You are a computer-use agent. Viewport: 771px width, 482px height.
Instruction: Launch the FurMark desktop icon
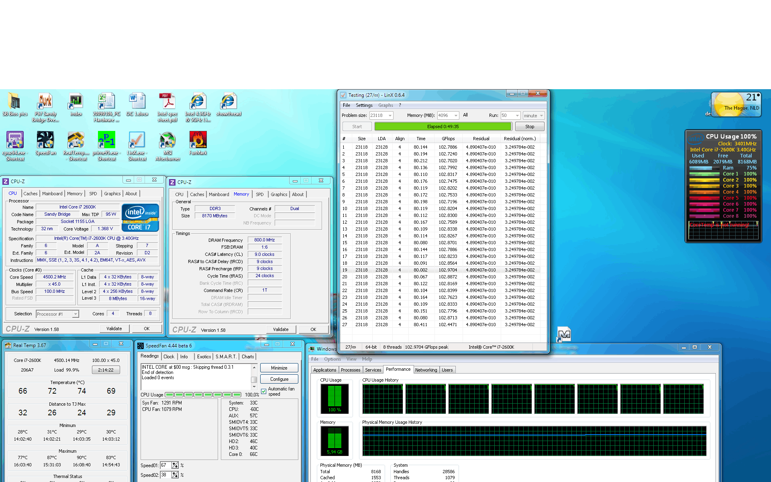198,140
